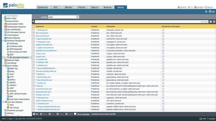Click the Commit icon in the top bar
216x121 pixels.
[179, 7]
